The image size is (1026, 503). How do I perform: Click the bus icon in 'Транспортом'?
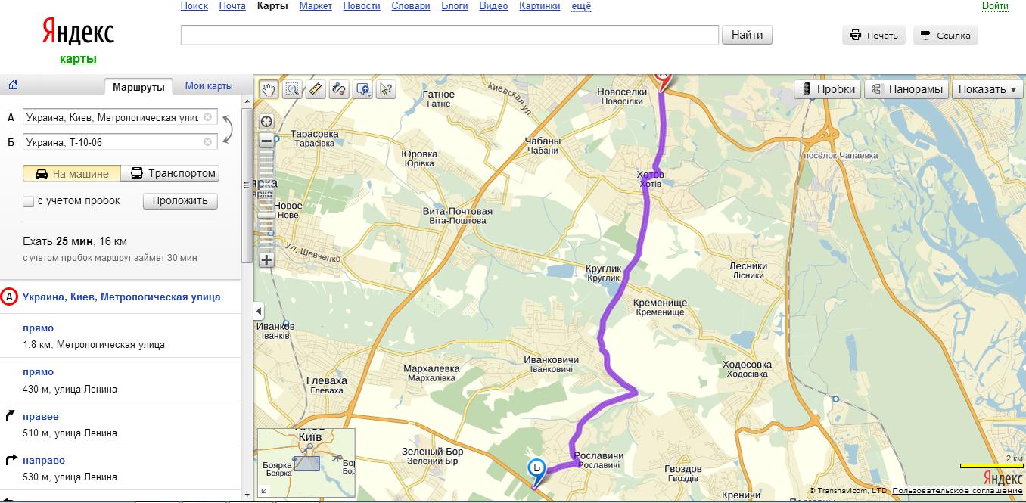click(137, 173)
